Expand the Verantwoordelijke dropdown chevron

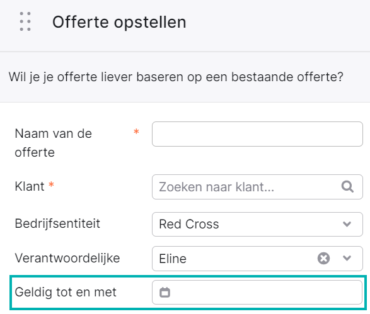click(x=347, y=259)
